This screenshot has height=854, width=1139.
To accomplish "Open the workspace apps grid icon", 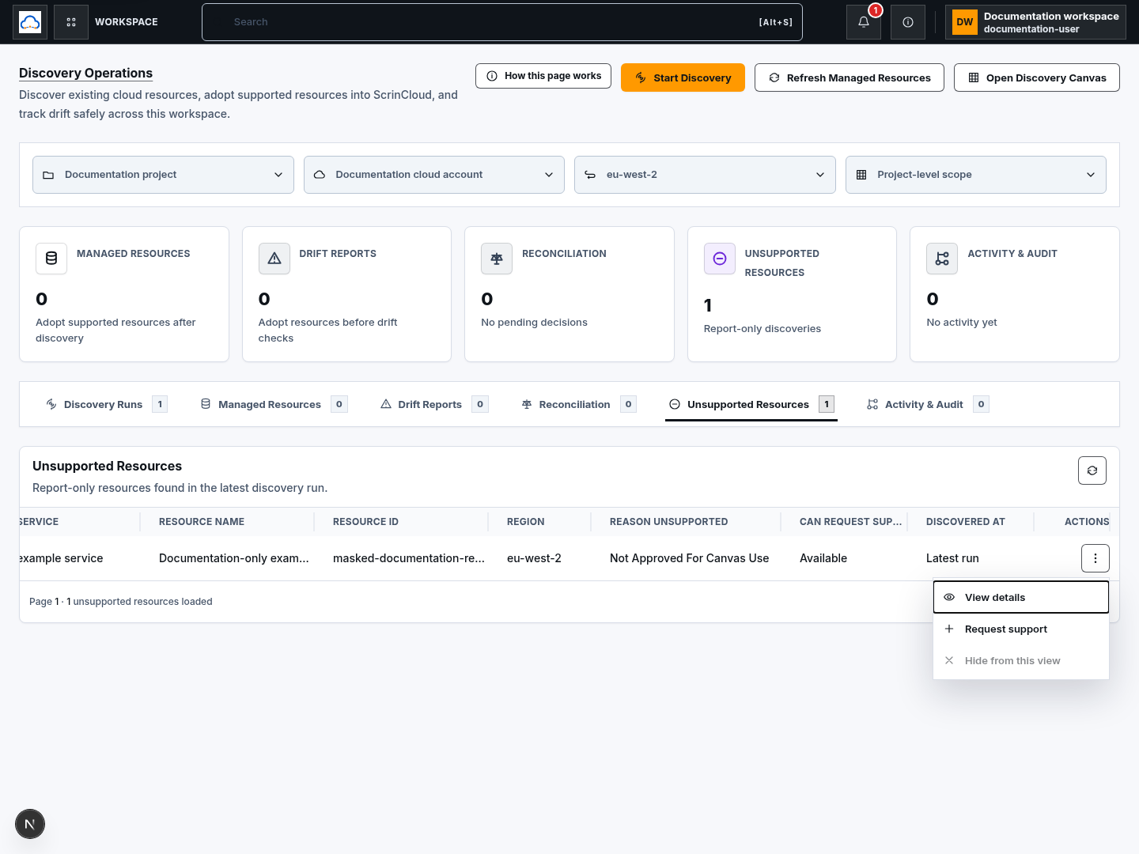I will point(71,22).
